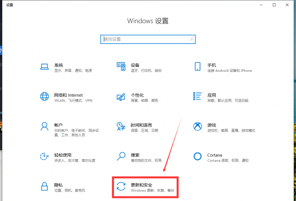Click 卸载、默认应用、可选功能 description
Screen dimensions: 296x201
pos(228,100)
